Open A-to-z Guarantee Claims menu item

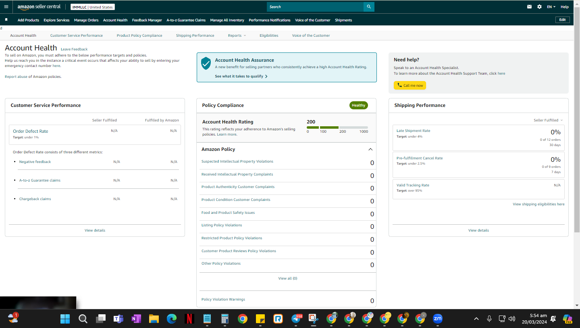coord(186,20)
